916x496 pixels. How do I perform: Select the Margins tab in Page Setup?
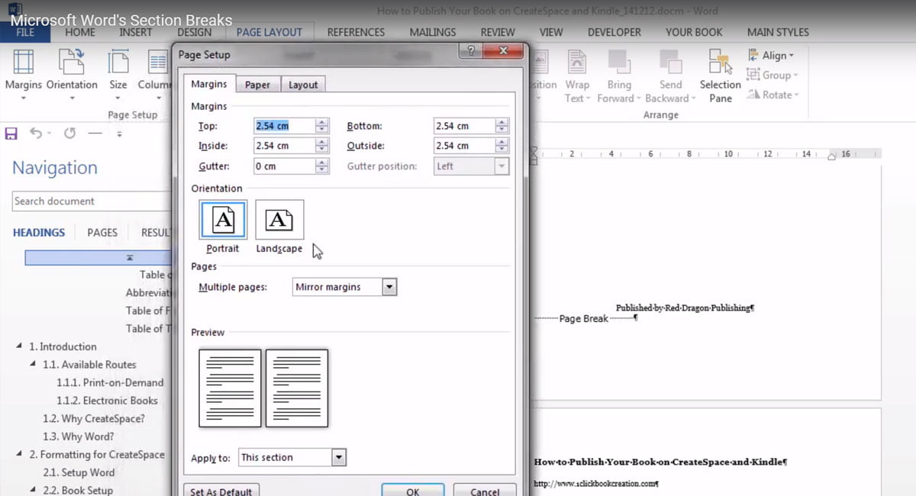209,84
